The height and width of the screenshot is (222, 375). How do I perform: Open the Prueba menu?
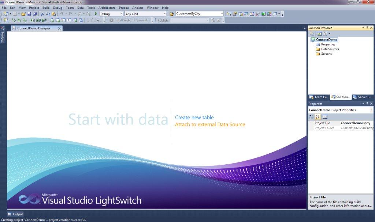(x=124, y=8)
